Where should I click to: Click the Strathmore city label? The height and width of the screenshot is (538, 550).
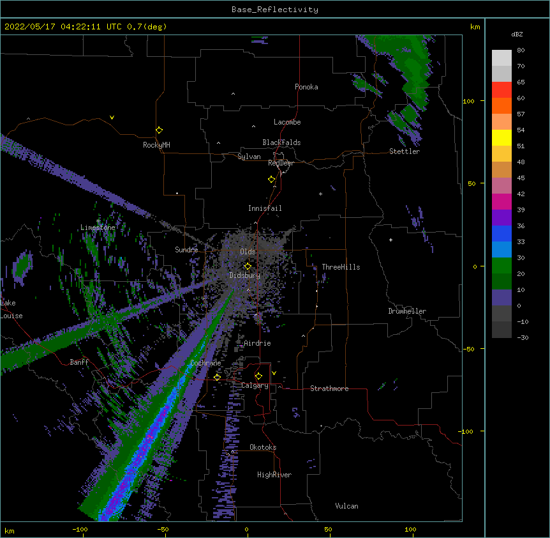329,388
